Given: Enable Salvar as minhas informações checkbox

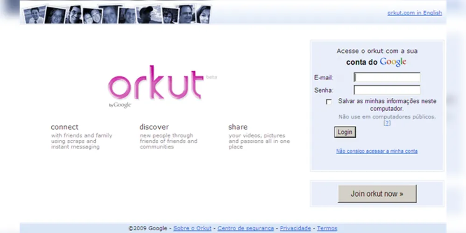Looking at the screenshot, I should click(x=329, y=102).
